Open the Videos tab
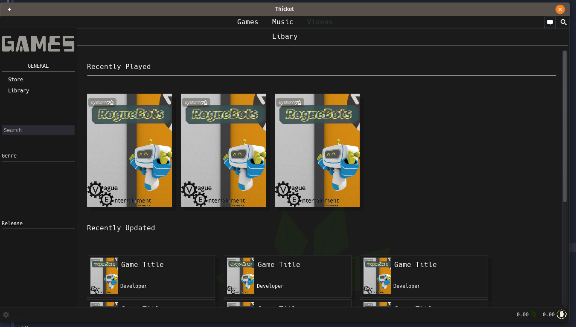 [320, 22]
